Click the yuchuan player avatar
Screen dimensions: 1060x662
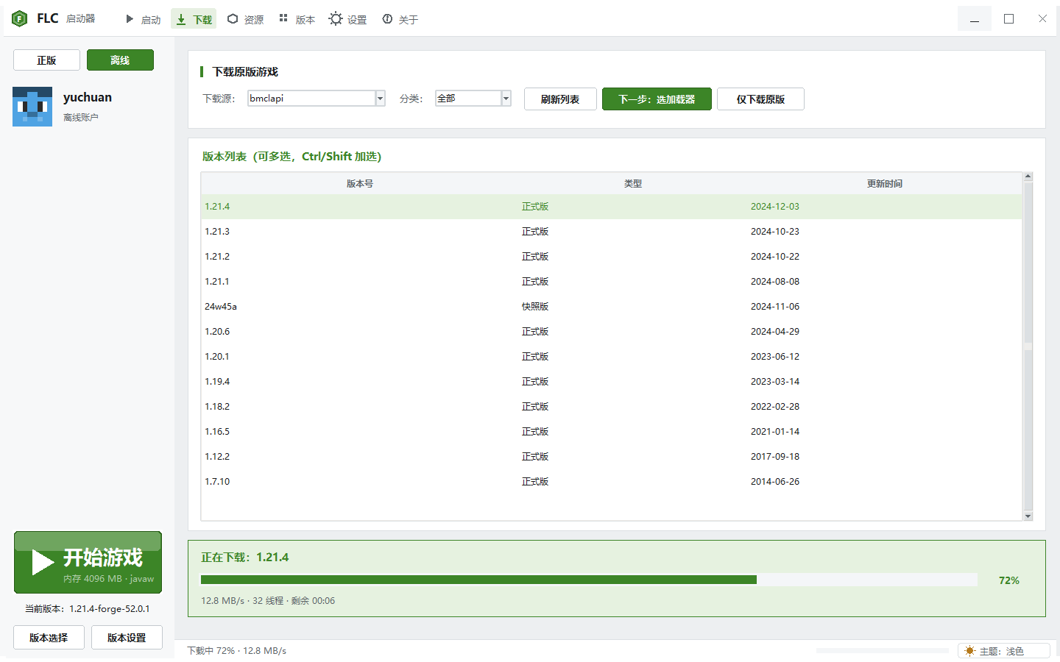32,107
